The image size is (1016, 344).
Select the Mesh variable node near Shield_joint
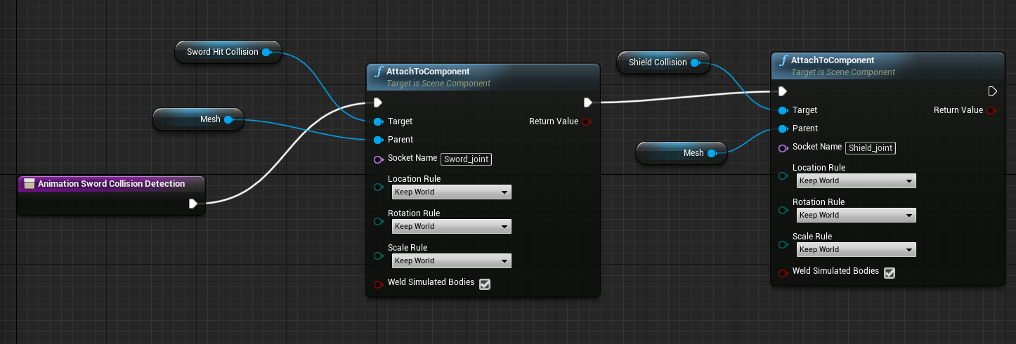(681, 153)
